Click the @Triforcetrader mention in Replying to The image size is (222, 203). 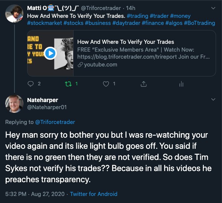pos(55,122)
